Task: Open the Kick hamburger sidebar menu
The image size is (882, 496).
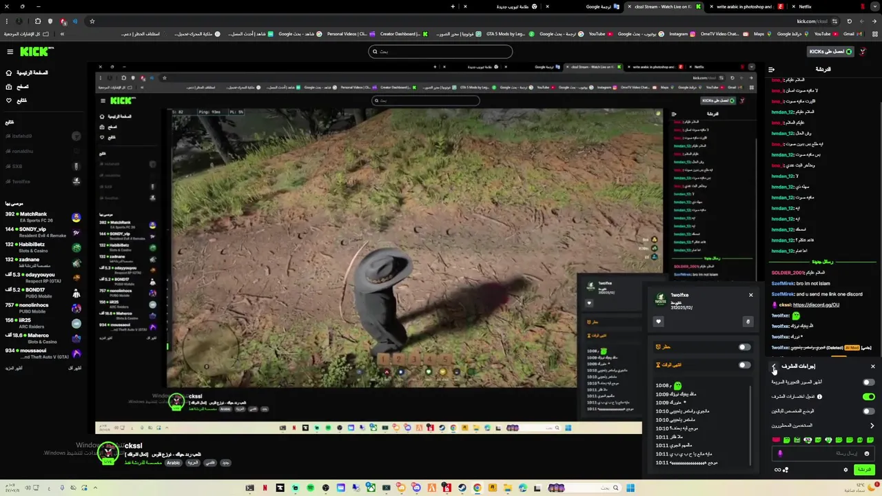Action: tap(10, 52)
